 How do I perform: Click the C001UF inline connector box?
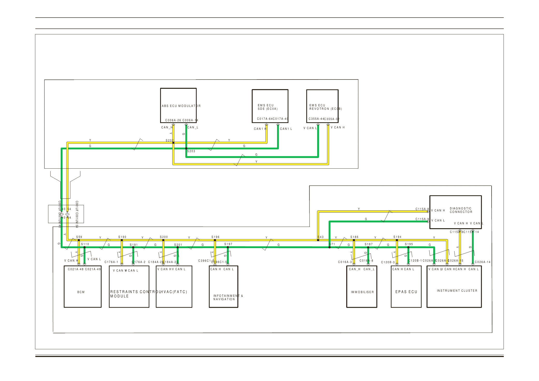pos(66,214)
